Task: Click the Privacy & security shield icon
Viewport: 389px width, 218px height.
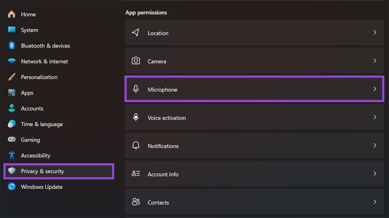Action: click(x=11, y=171)
